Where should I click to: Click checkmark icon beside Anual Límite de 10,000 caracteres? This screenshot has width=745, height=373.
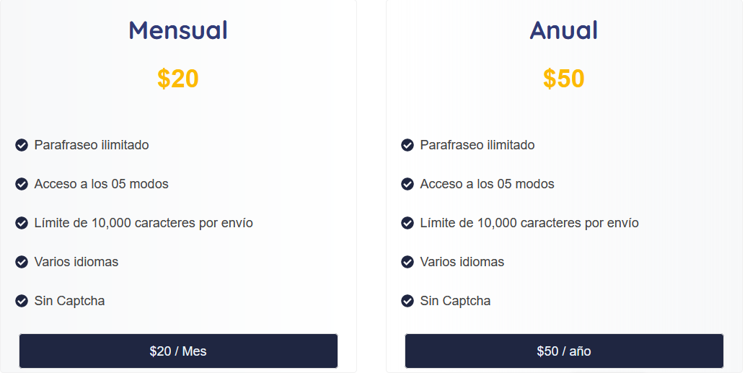[x=407, y=223]
